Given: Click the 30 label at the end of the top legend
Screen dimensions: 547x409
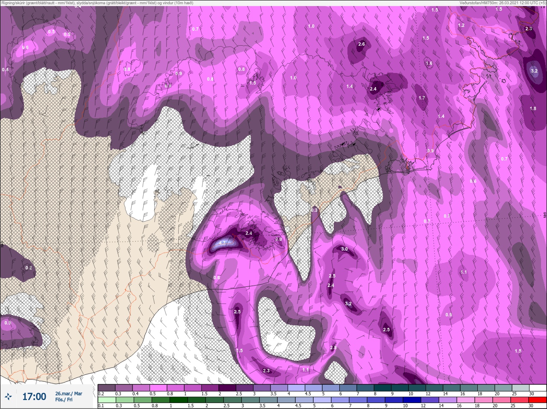Looking at the screenshot, I should (x=532, y=394).
